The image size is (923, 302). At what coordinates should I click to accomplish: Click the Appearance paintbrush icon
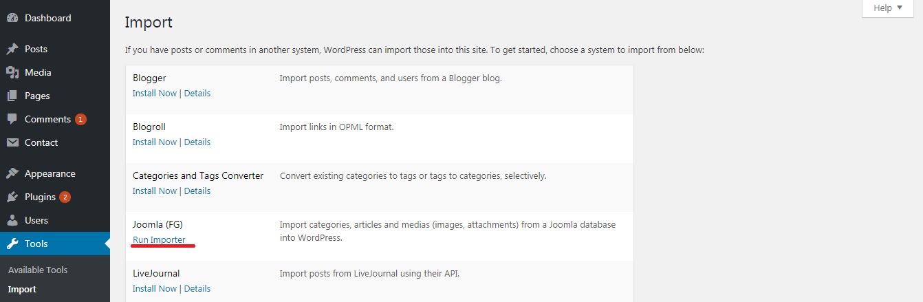[12, 173]
